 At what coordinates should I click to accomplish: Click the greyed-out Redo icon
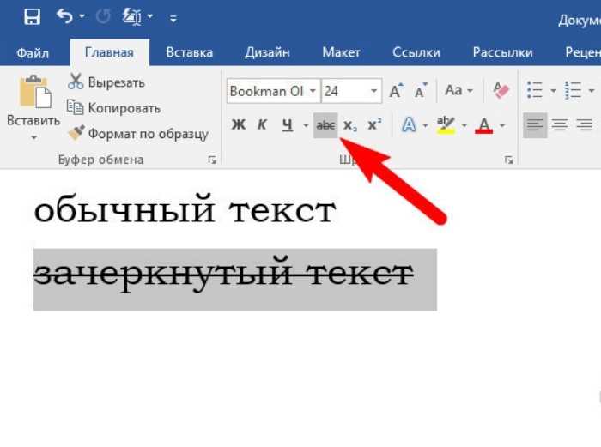[103, 16]
